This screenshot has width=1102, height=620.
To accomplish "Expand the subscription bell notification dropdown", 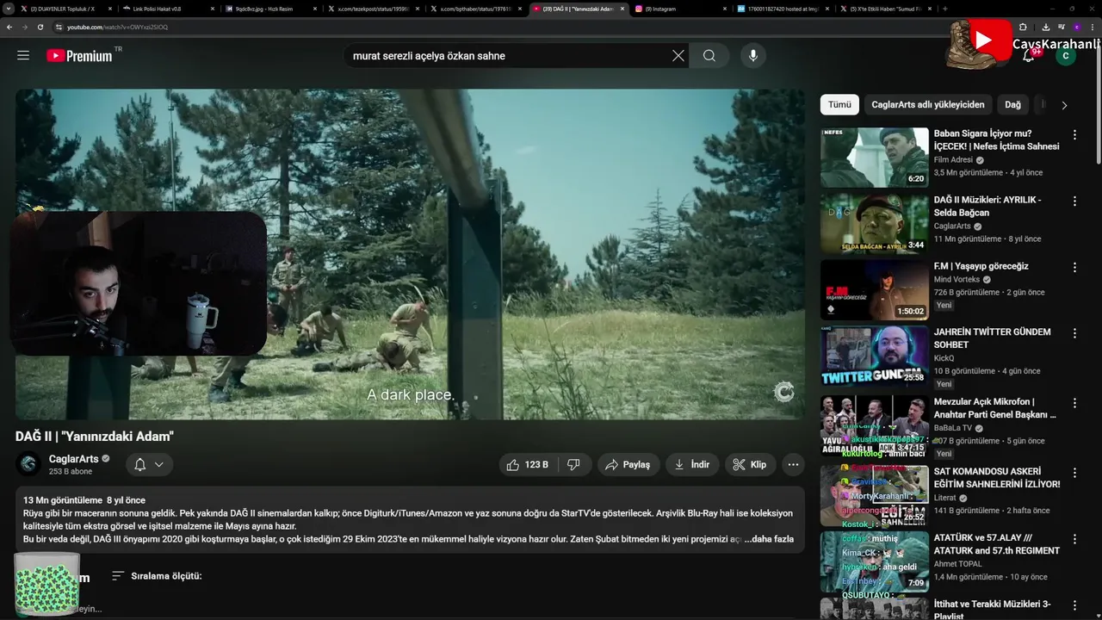I will coord(149,464).
